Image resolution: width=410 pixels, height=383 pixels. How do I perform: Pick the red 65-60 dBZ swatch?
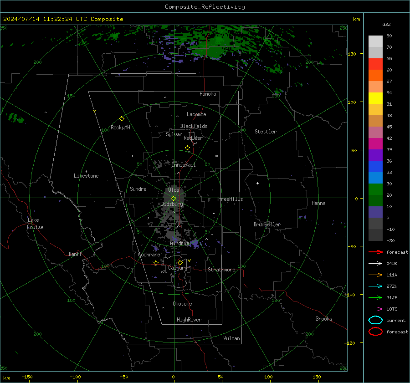tap(375, 64)
